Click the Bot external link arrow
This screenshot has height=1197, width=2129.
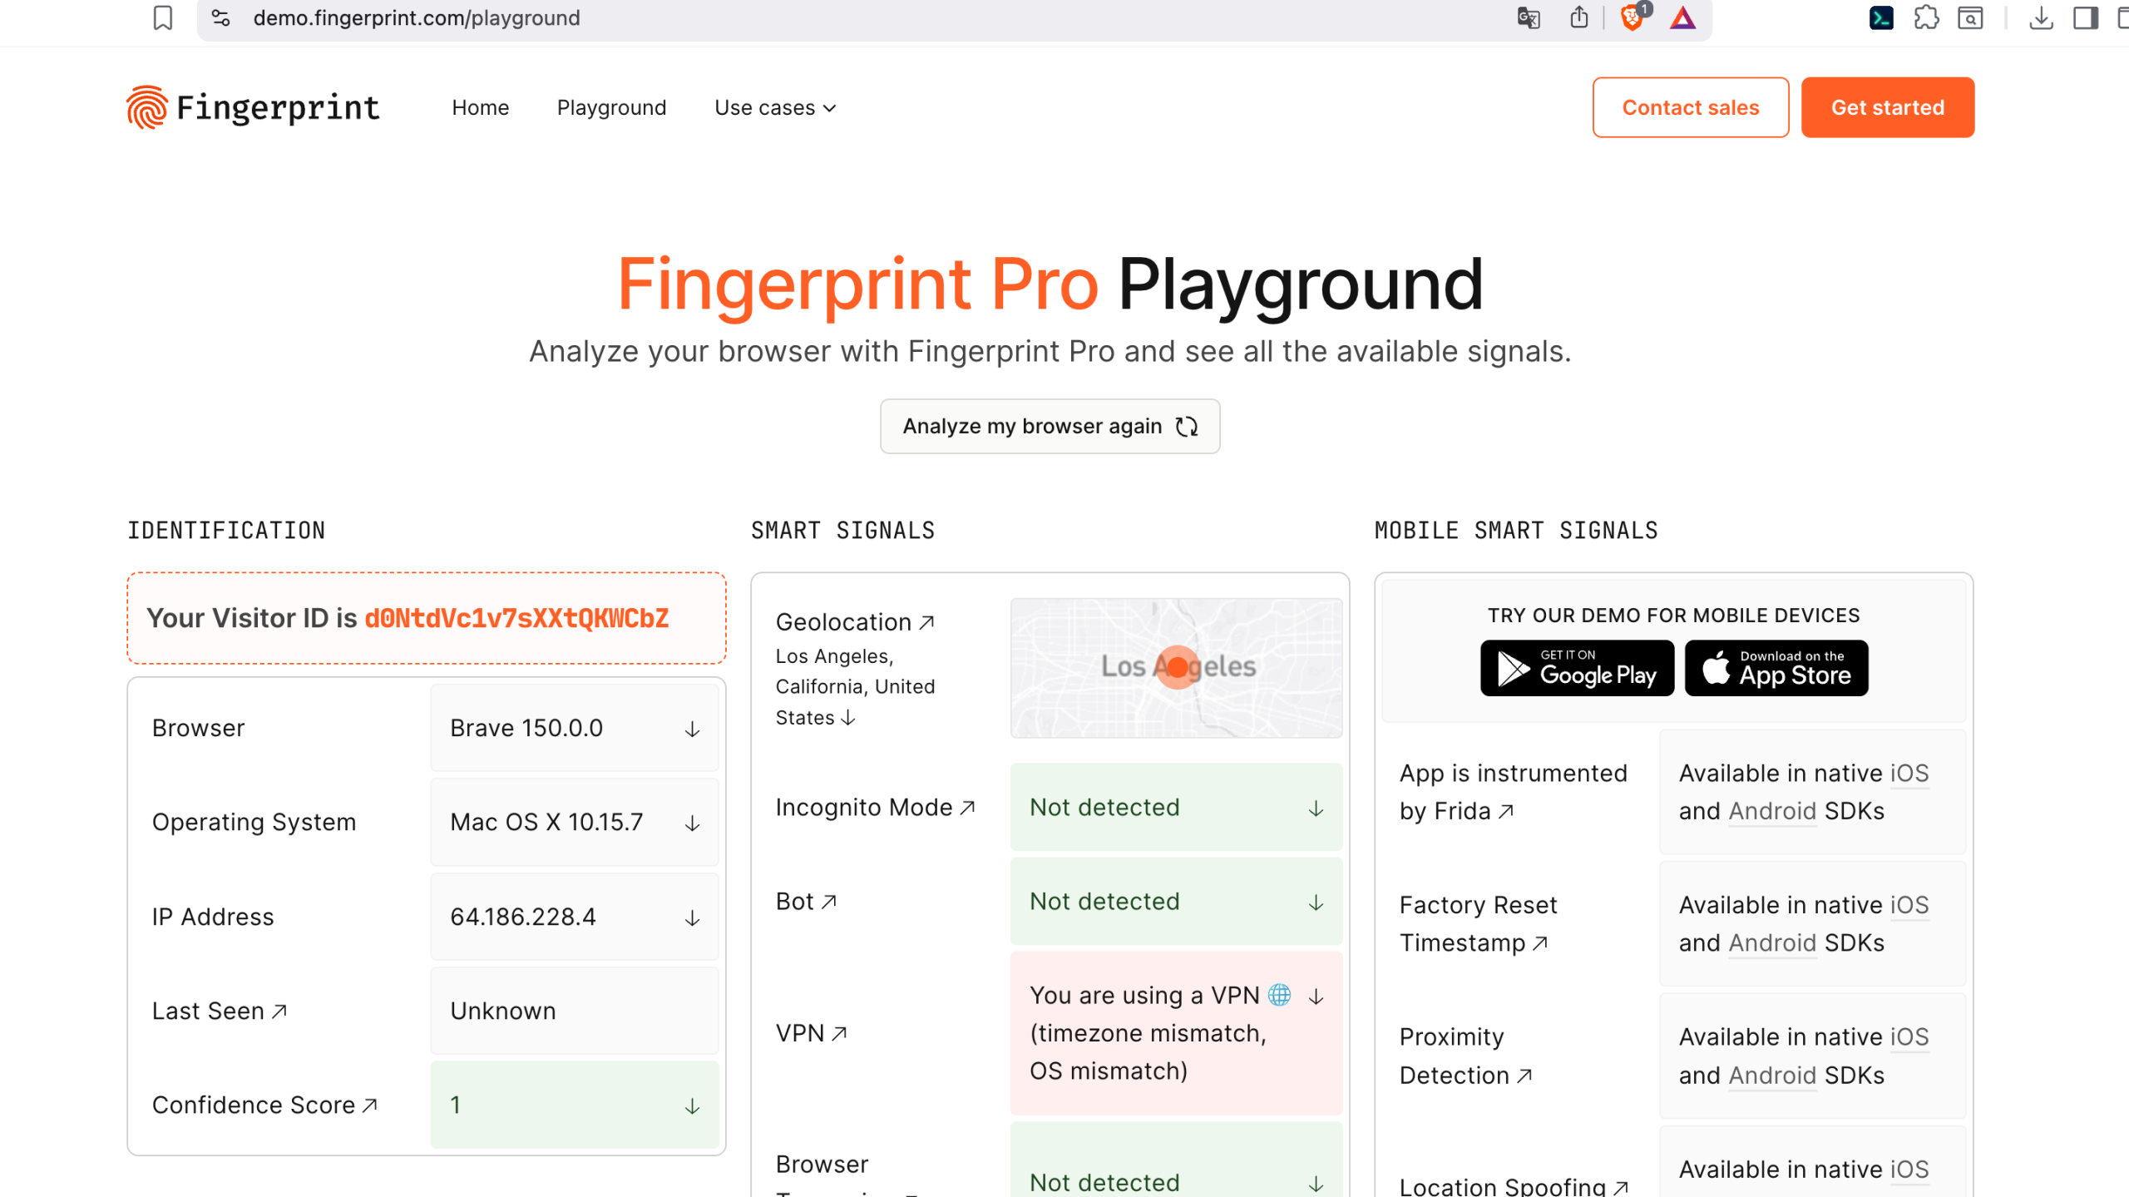coord(828,901)
